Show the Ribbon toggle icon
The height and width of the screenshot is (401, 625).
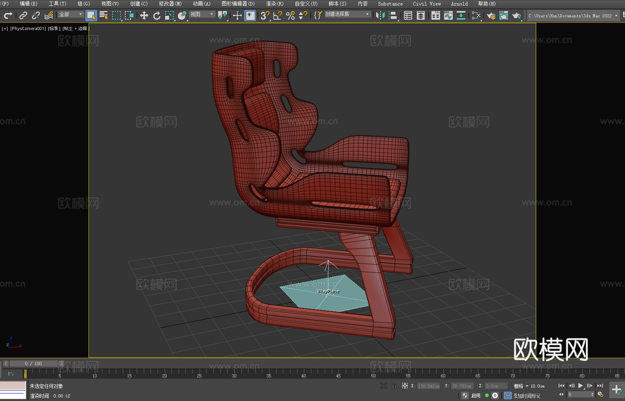[436, 15]
